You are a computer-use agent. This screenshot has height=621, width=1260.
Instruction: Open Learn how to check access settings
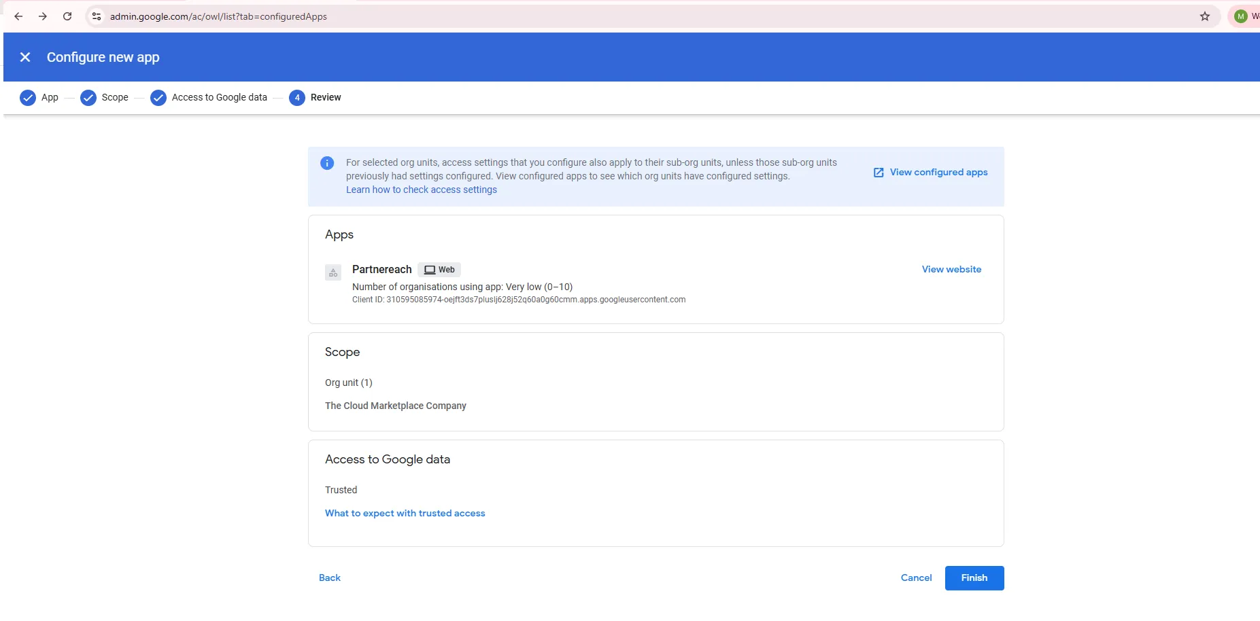(422, 190)
